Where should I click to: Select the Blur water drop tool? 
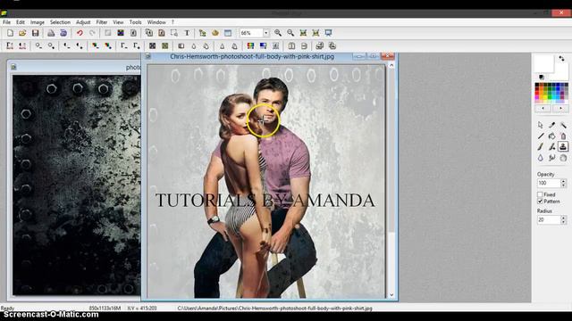pos(541,158)
